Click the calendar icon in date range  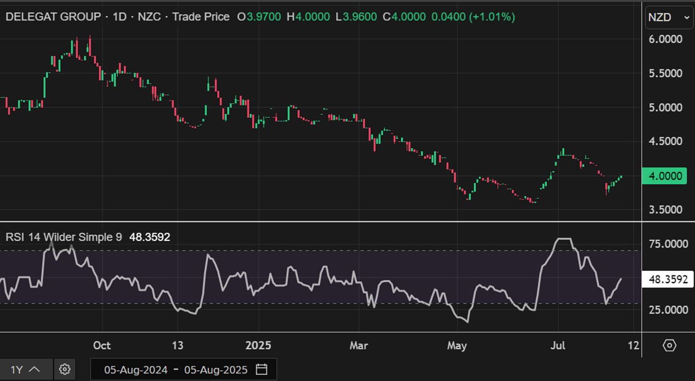click(262, 370)
